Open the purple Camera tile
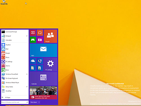The image size is (141, 106). [x=40, y=40]
